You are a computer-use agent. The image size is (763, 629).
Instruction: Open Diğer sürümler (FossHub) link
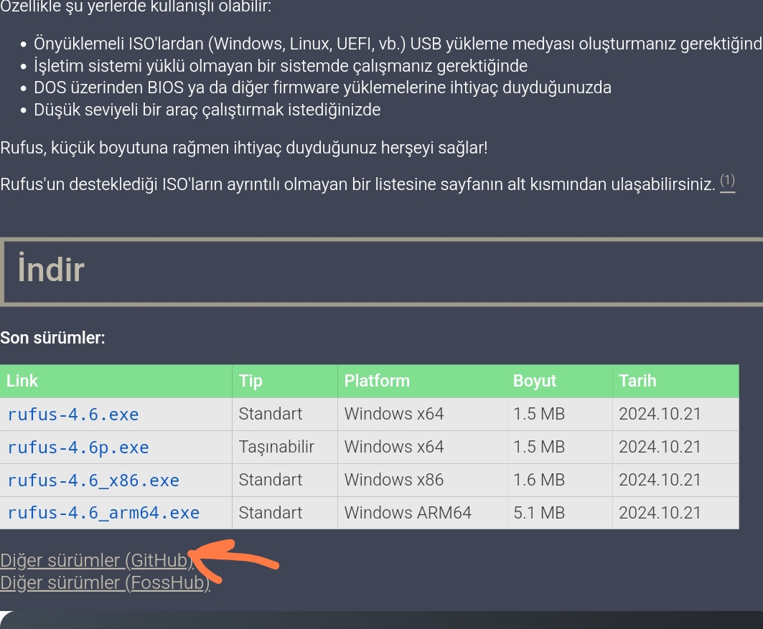[x=105, y=582]
